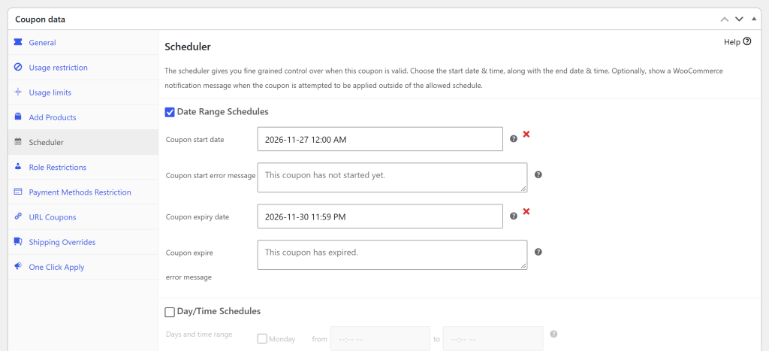Click the Monday 'to' time field
769x351 pixels.
(x=493, y=339)
